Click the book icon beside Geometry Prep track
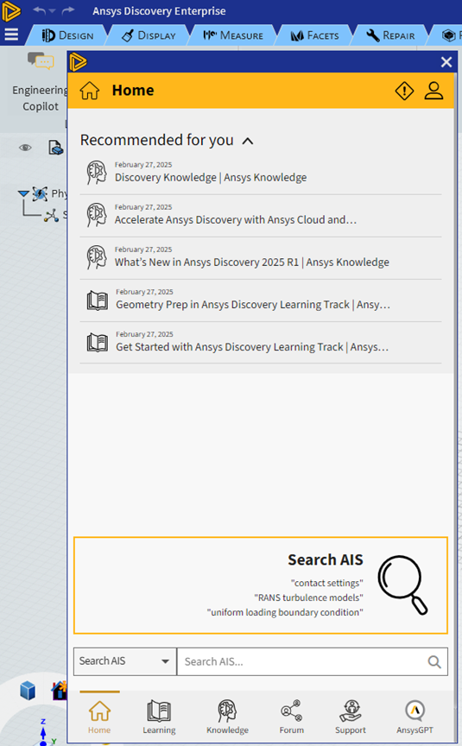 point(97,300)
